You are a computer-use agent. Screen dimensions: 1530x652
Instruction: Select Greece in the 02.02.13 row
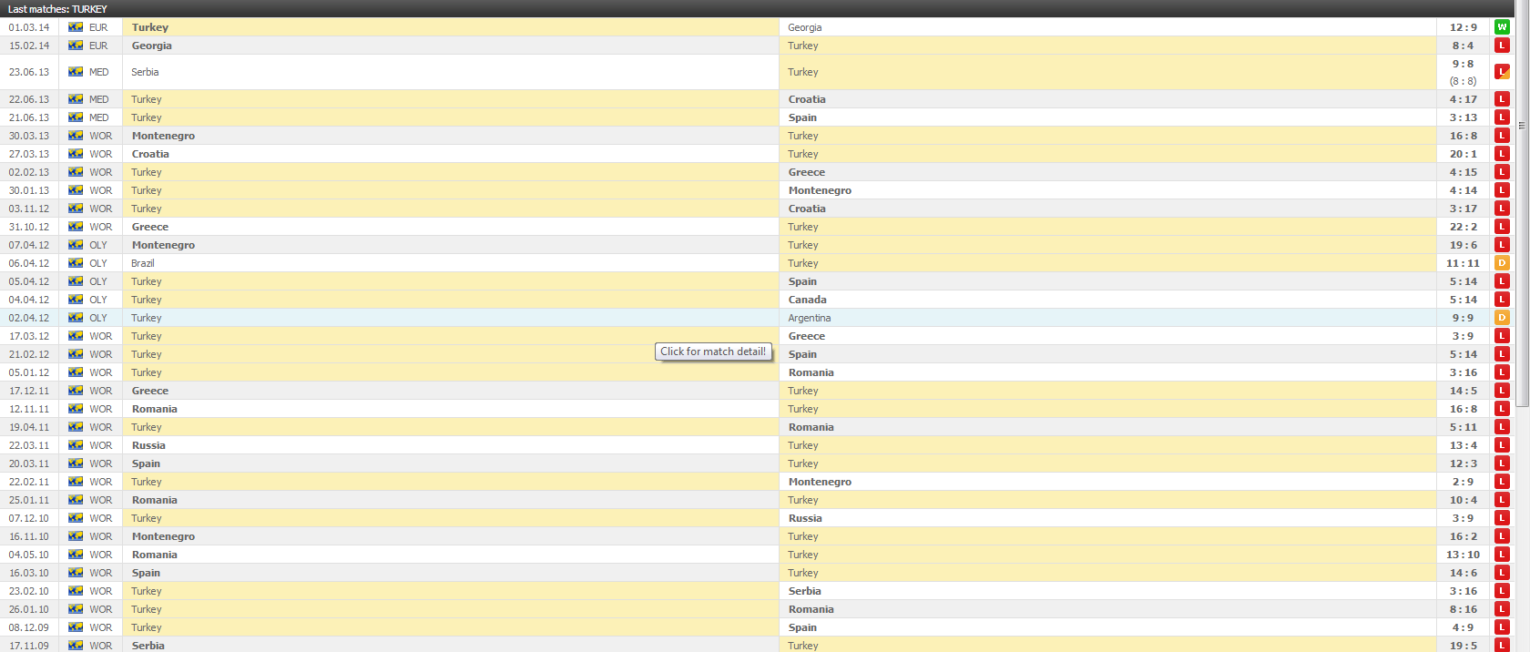click(x=807, y=172)
